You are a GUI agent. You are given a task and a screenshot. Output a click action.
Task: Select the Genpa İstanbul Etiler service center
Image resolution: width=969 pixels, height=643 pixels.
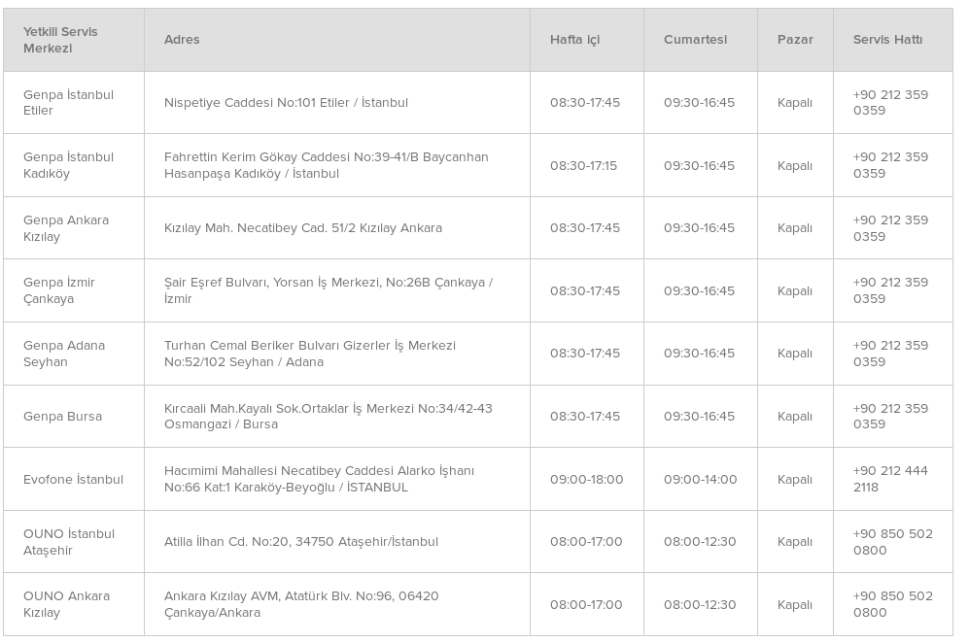pyautogui.click(x=69, y=103)
